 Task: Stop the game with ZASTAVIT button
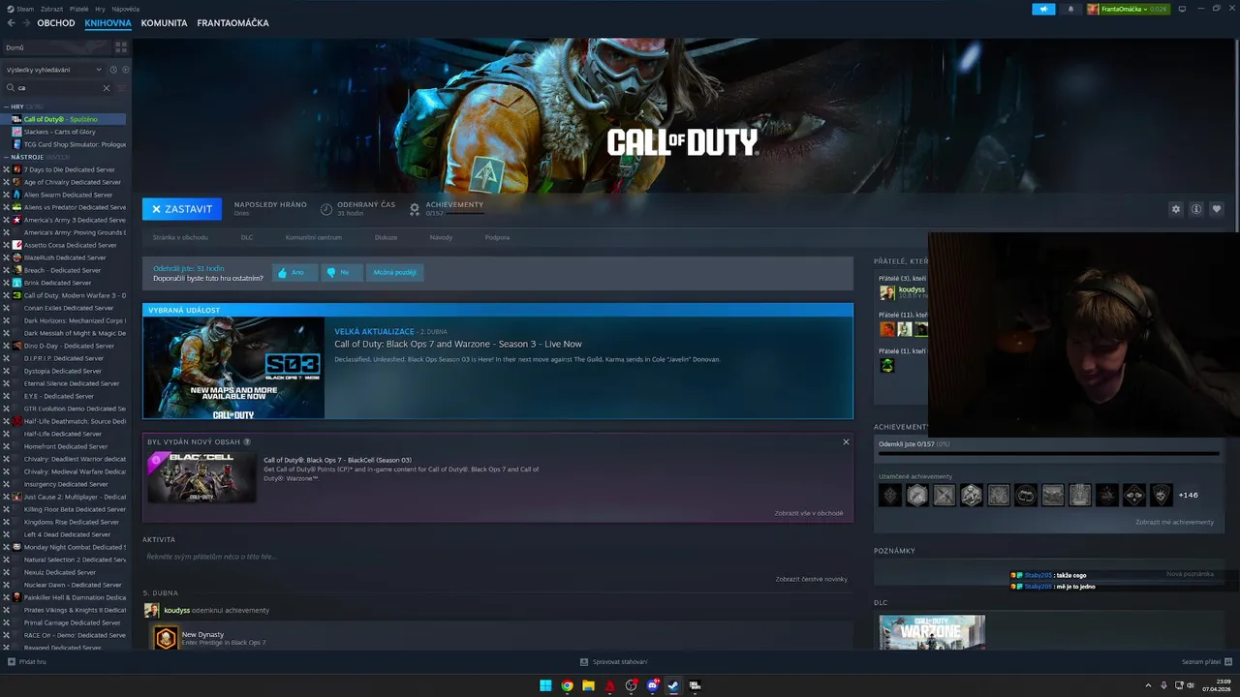coord(182,209)
